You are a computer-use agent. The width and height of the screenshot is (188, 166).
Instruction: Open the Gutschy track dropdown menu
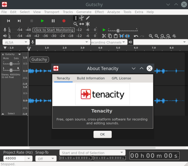(x=19, y=54)
